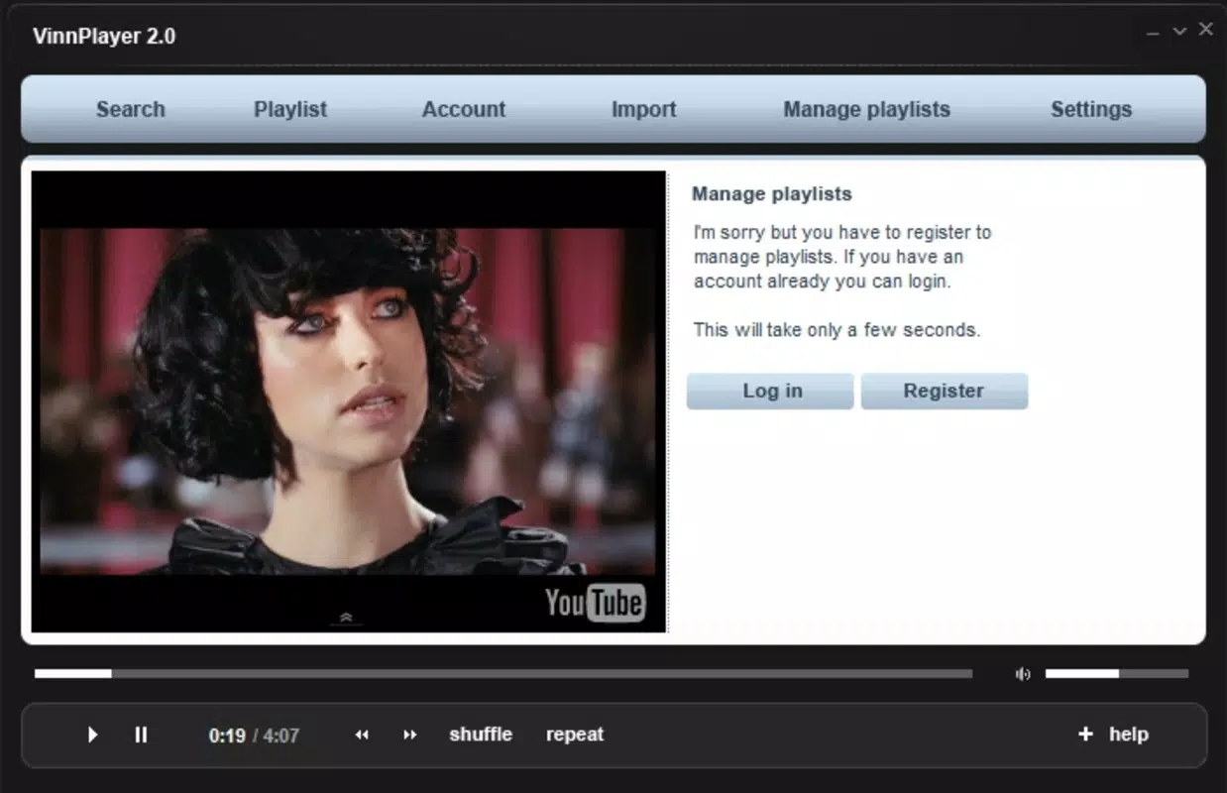
Task: Open the Settings tab
Action: (x=1091, y=109)
